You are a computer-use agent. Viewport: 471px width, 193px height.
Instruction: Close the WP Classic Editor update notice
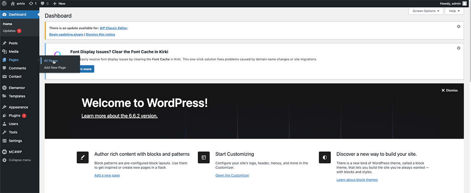coord(458,26)
